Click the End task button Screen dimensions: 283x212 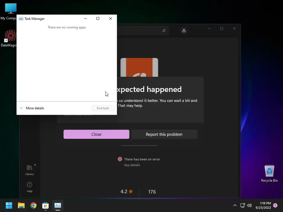(103, 108)
